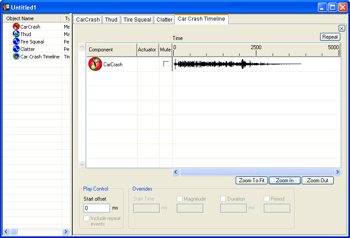350x238 pixels.
Task: Select CarCrash name in object list
Action: [x=30, y=27]
